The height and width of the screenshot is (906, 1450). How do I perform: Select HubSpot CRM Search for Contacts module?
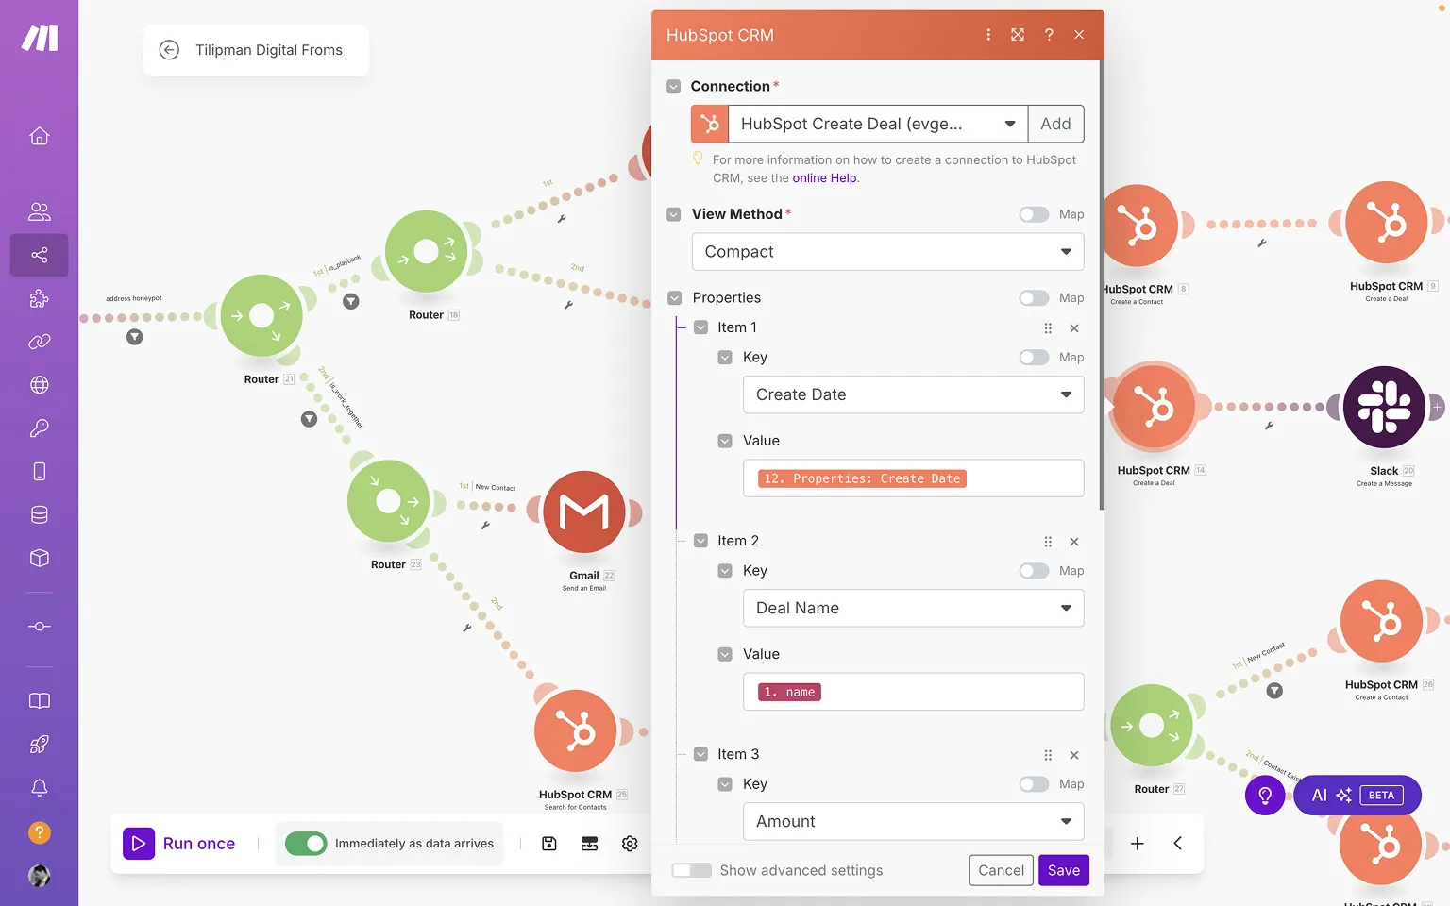click(575, 731)
